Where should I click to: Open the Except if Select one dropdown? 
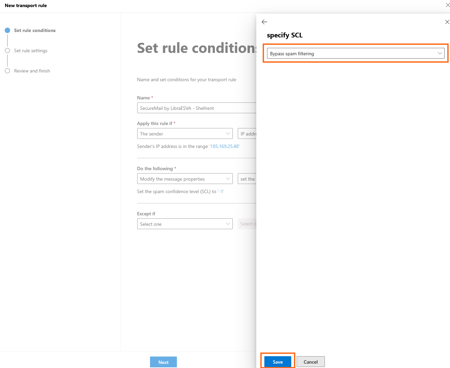tap(185, 224)
